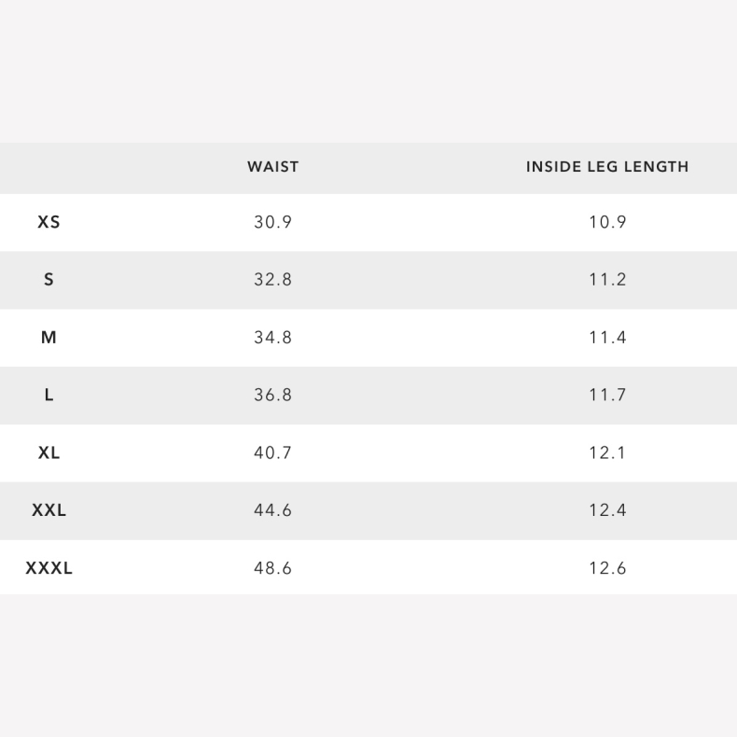Click waist value 48.6
The image size is (737, 737).
(x=272, y=568)
